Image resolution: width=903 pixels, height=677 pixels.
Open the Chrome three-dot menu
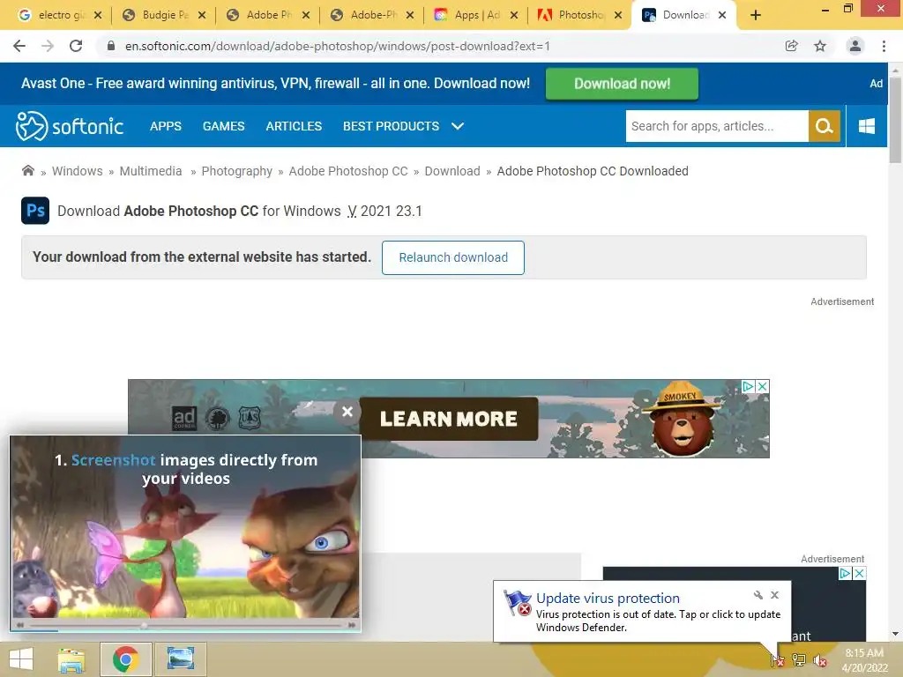[x=884, y=46]
